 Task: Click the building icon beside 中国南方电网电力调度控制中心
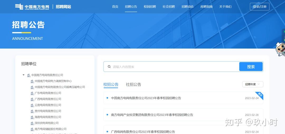[x=32, y=82]
